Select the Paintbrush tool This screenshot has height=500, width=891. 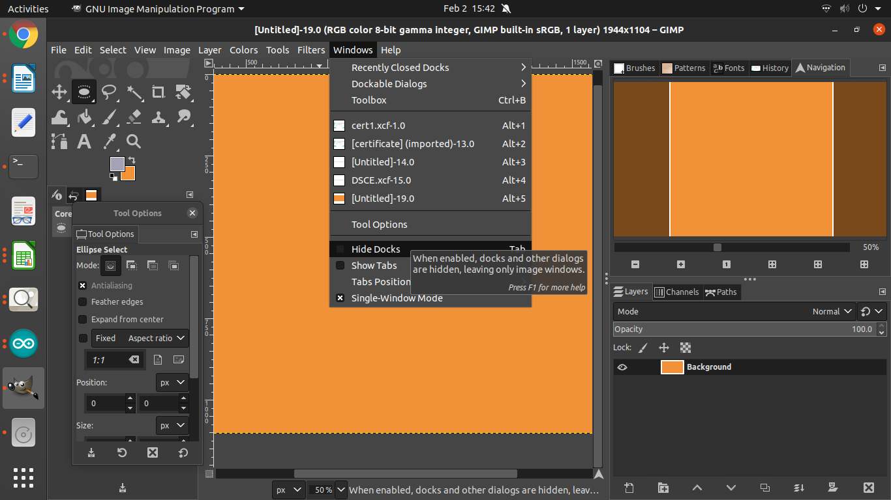[108, 117]
